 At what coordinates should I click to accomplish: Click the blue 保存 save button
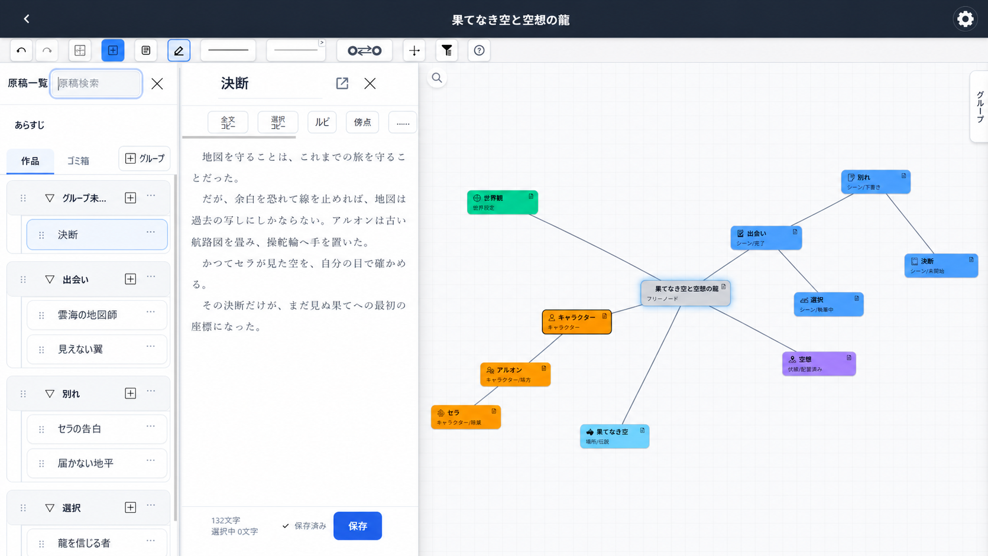(358, 526)
